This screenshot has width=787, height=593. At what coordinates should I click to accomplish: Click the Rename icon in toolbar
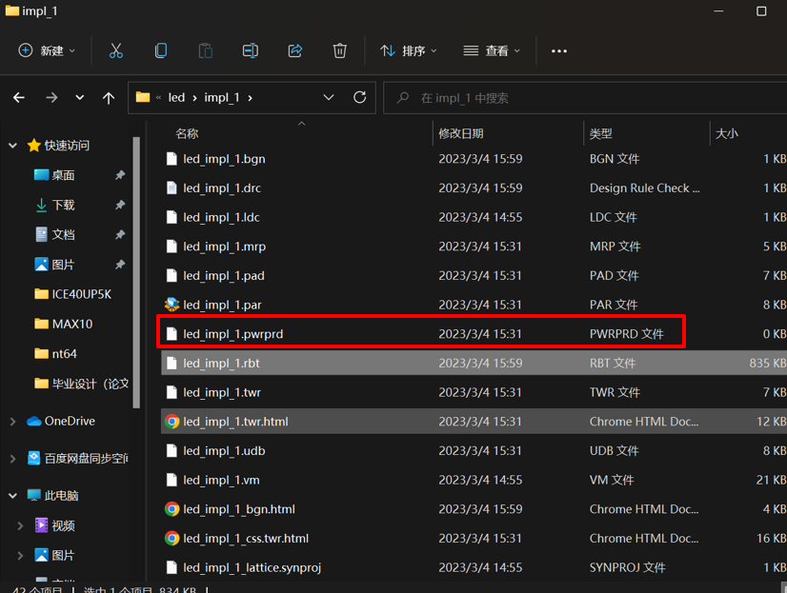pyautogui.click(x=250, y=50)
